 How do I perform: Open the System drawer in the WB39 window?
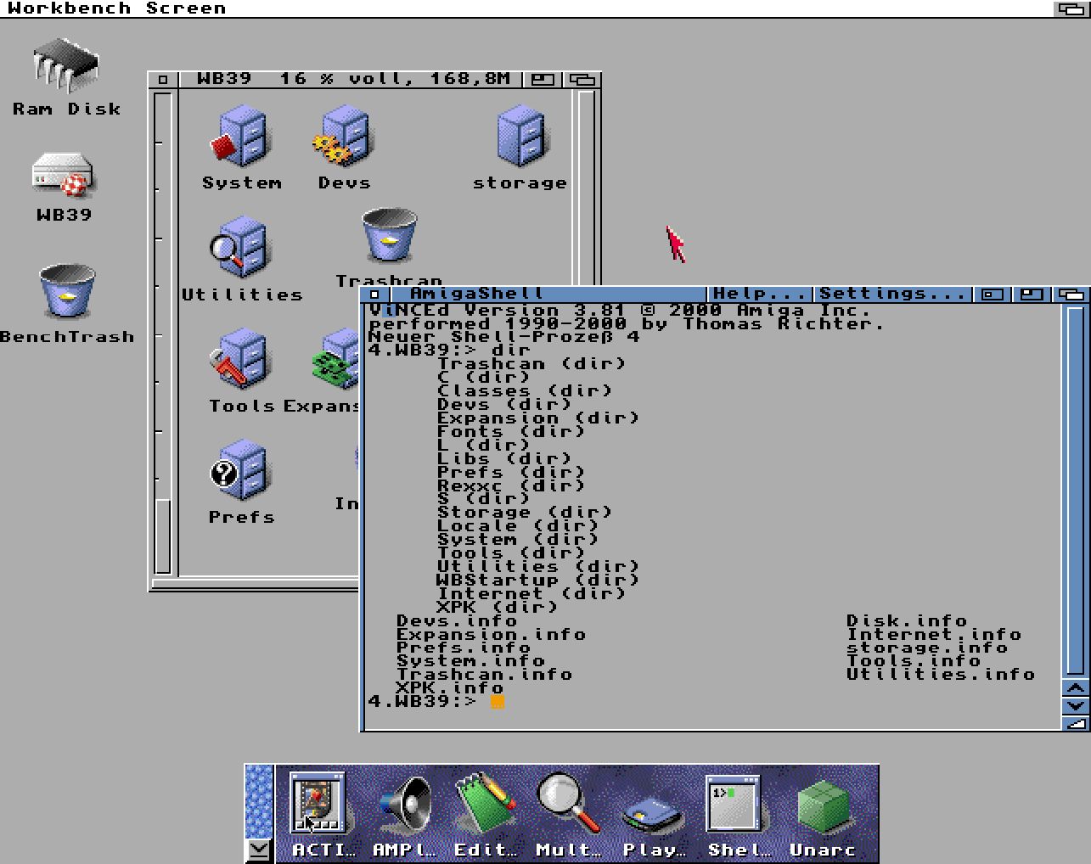(x=241, y=137)
